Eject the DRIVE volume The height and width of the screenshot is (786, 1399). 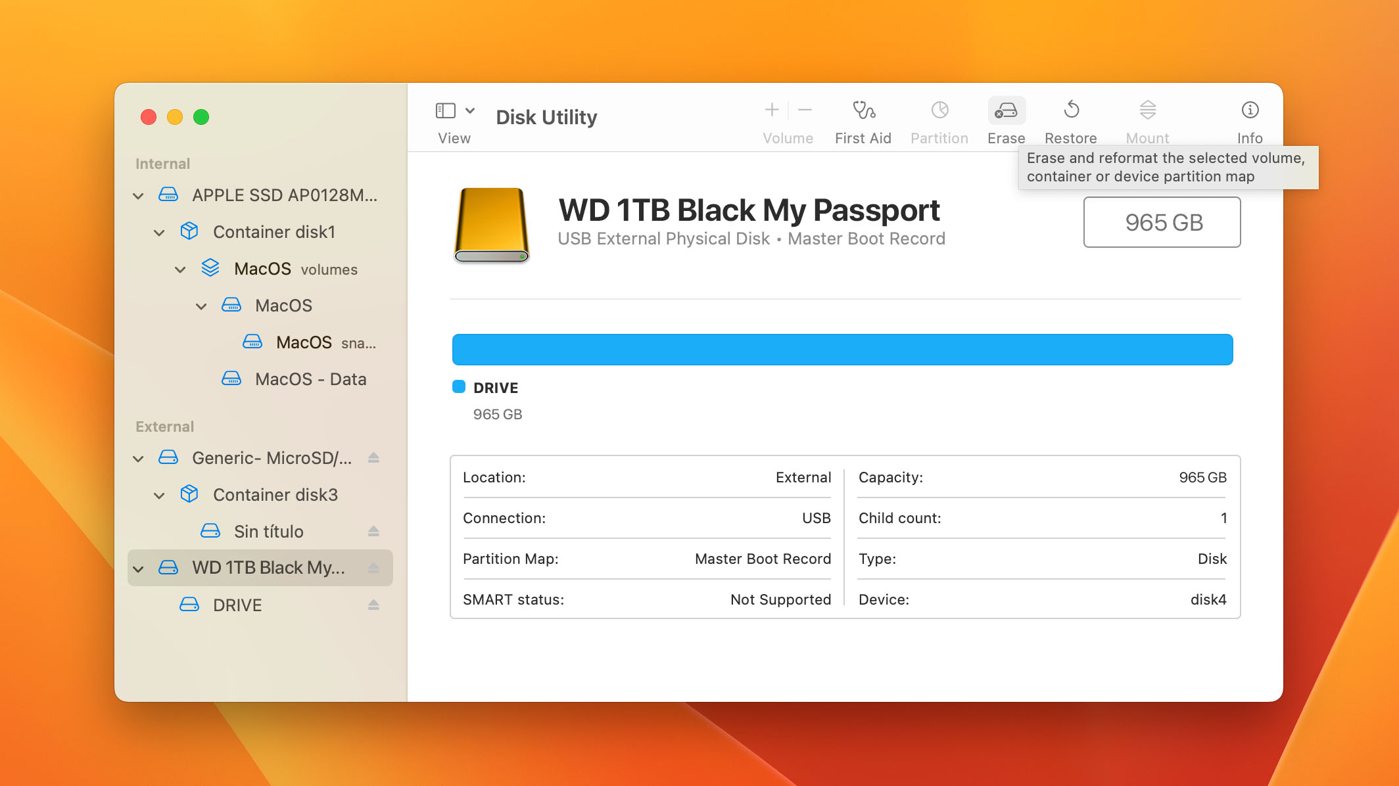click(x=373, y=605)
